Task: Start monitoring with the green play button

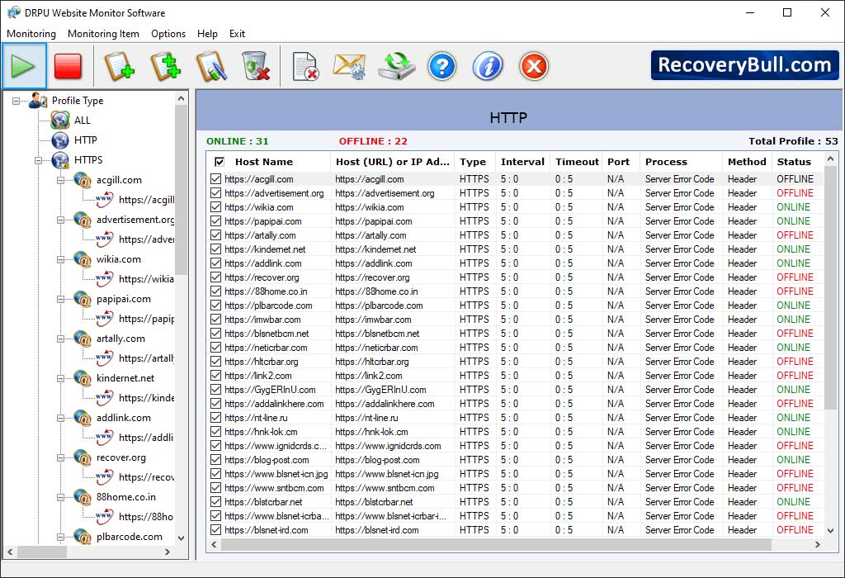Action: (24, 66)
